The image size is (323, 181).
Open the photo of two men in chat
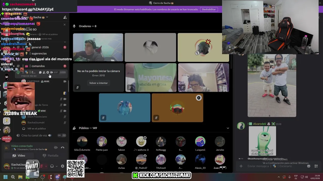point(272,85)
